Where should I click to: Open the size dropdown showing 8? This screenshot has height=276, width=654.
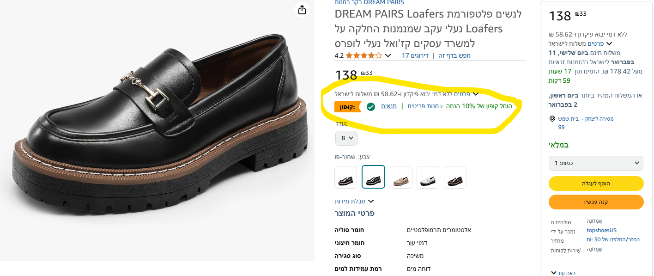tap(346, 138)
